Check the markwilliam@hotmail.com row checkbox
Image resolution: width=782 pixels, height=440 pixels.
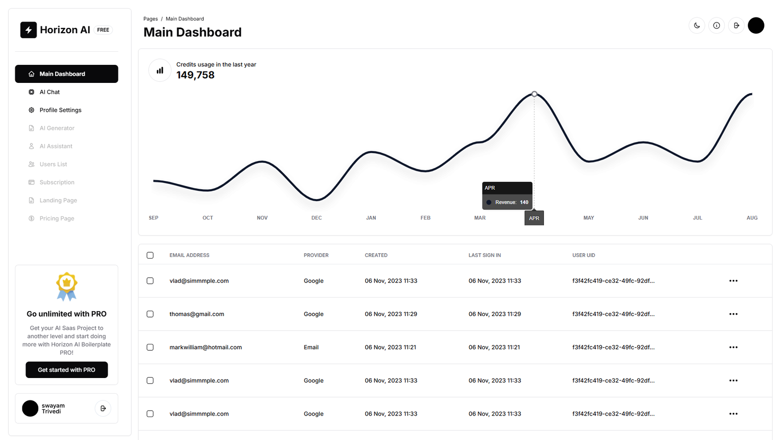[150, 347]
